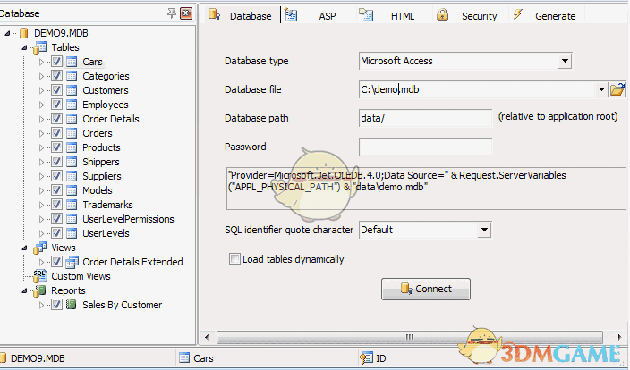The image size is (630, 370).
Task: Click the Shippers table icon
Action: pos(72,162)
